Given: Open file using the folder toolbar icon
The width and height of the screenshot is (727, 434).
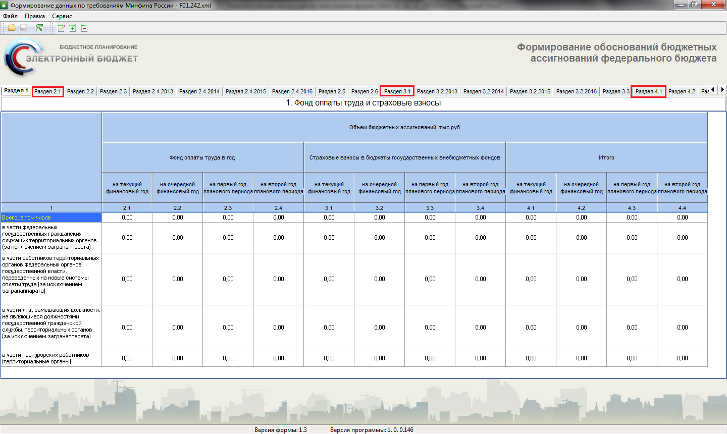Looking at the screenshot, I should click(12, 28).
